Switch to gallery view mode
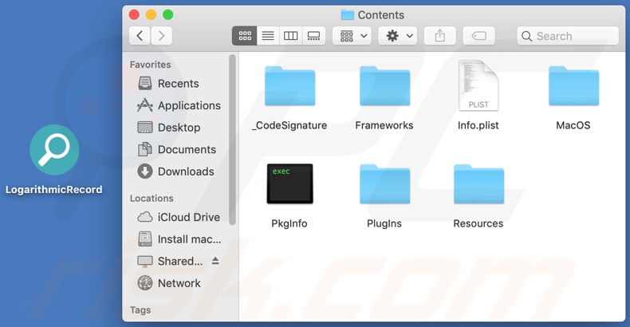This screenshot has height=327, width=630. pos(313,36)
